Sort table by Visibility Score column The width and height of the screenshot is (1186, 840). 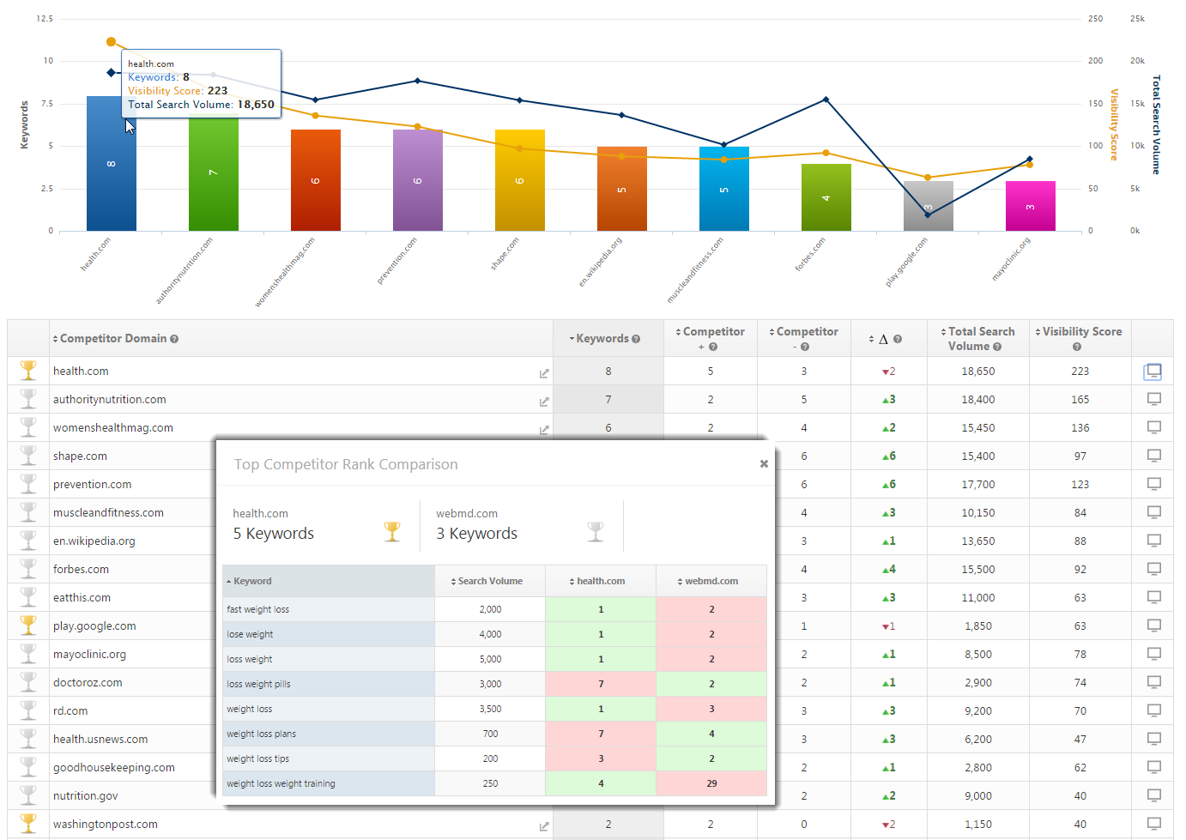coord(1080,332)
